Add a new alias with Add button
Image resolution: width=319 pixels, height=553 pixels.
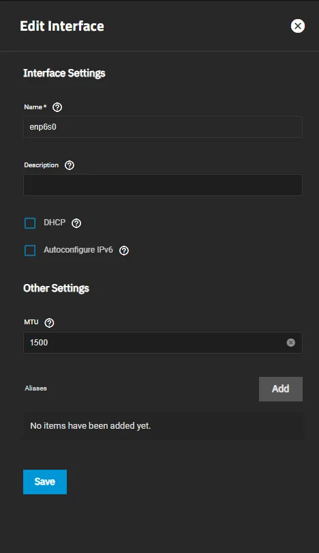[281, 389]
